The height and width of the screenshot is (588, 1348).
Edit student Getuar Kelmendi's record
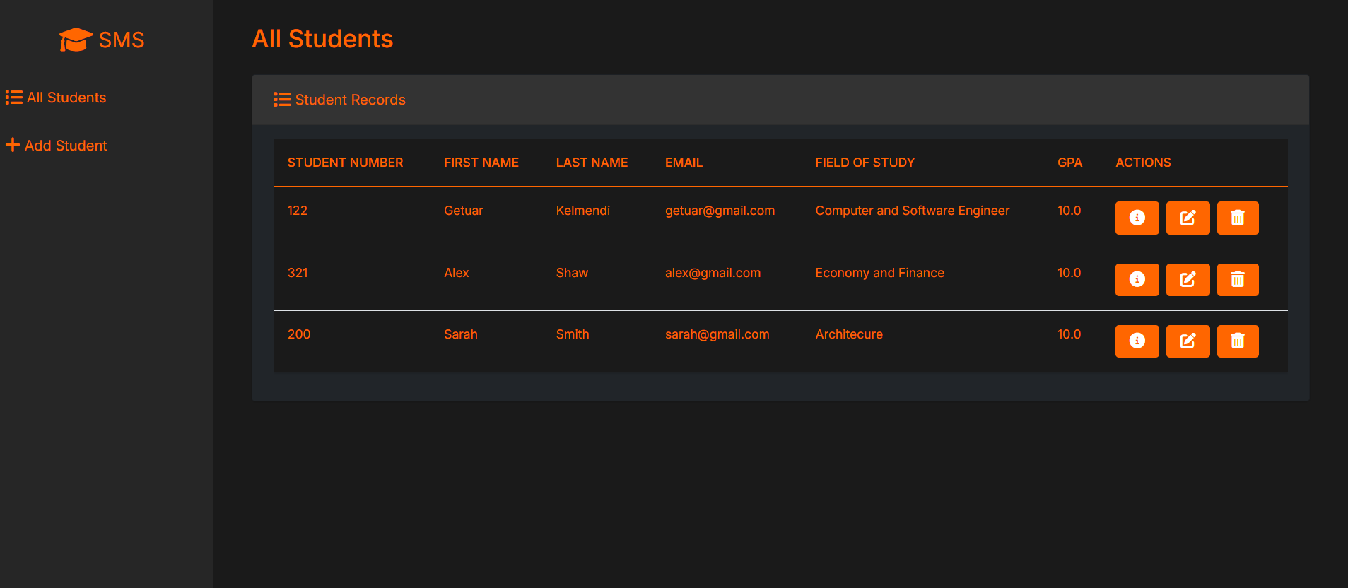point(1188,218)
